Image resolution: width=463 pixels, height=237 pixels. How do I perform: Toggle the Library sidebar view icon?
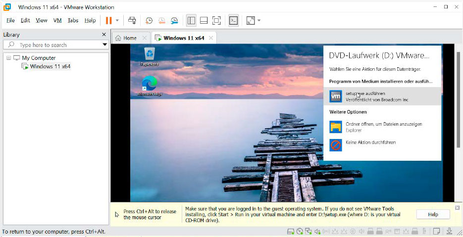191,20
